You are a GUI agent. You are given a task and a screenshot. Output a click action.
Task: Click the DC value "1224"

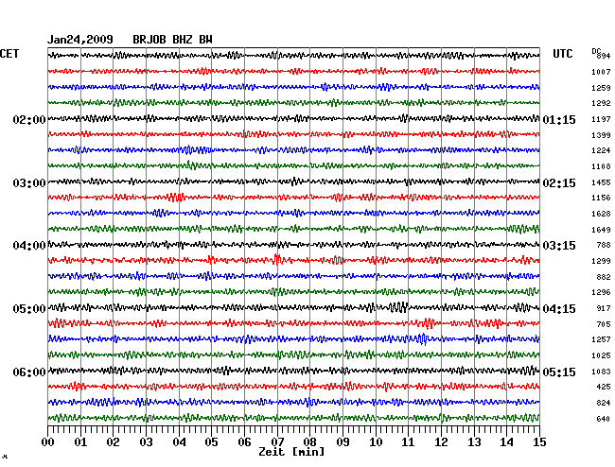[x=601, y=150]
